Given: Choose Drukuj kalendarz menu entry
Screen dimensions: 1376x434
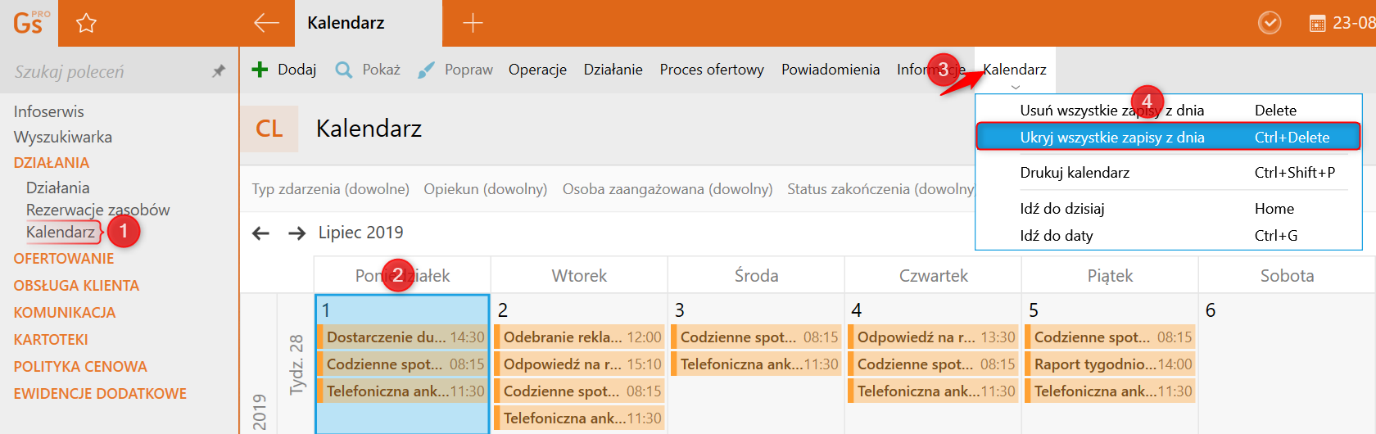Looking at the screenshot, I should (x=1075, y=173).
